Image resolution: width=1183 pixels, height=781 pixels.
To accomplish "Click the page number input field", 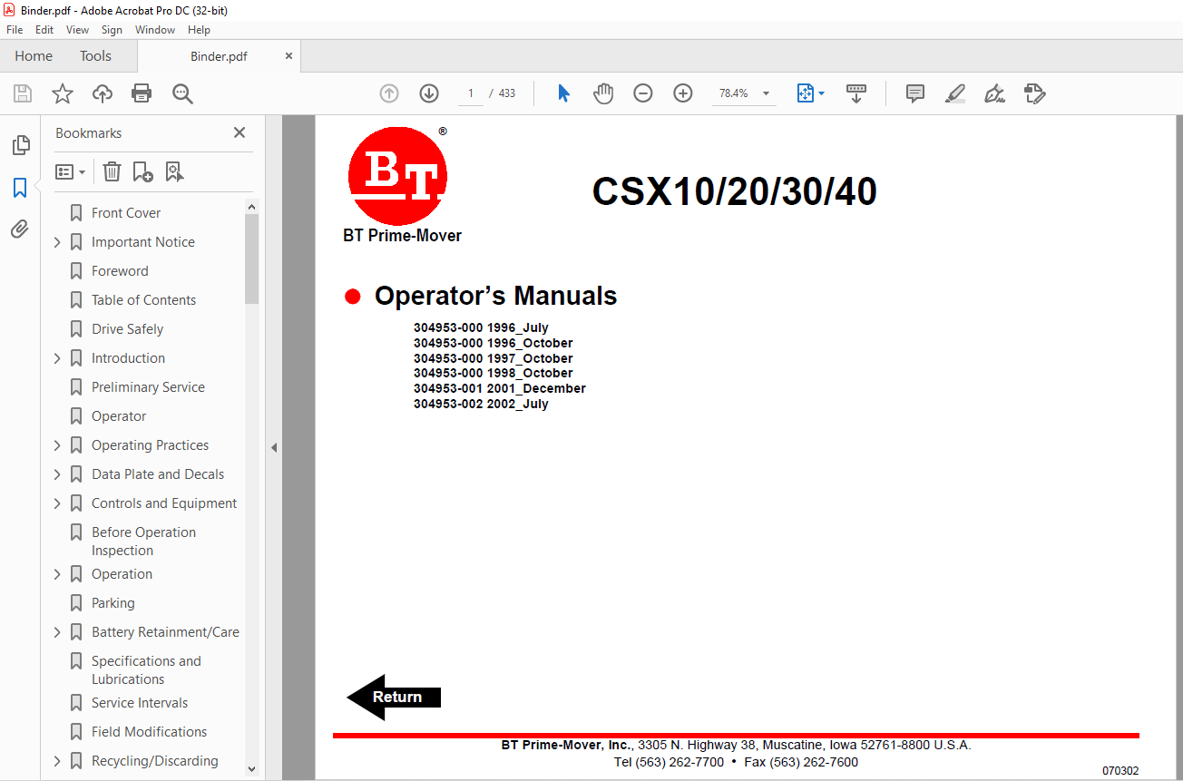I will coord(471,93).
